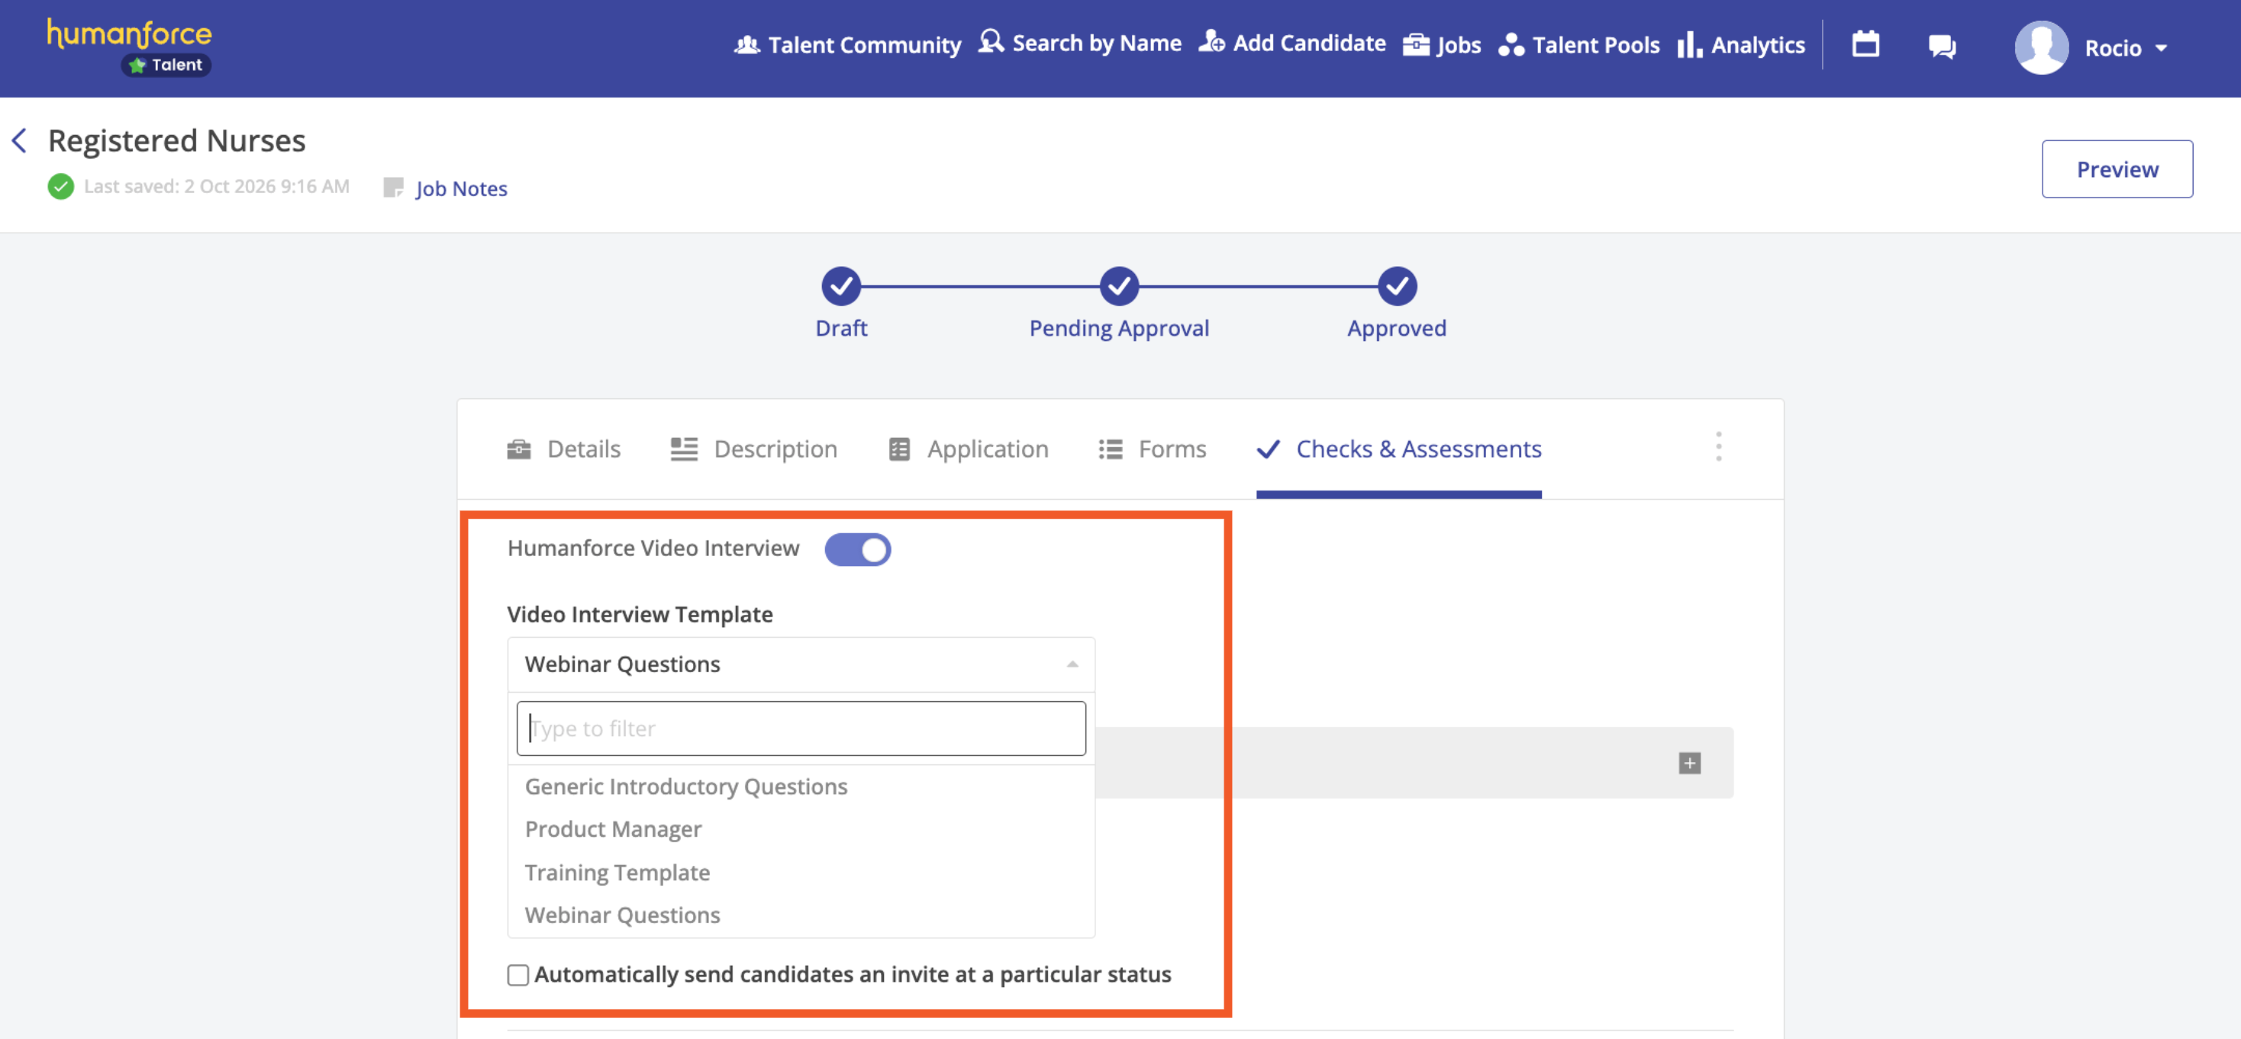Switch to the Forms tab

(x=1152, y=449)
